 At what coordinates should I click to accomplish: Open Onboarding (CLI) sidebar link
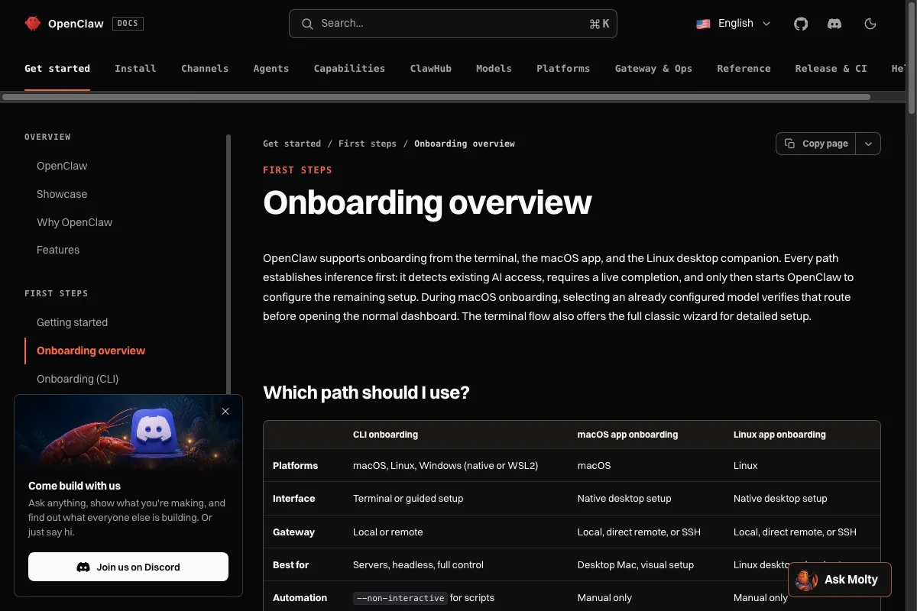click(x=78, y=379)
